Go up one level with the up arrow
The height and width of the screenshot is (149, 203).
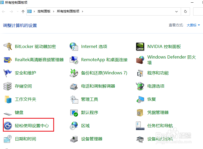coord(23,12)
